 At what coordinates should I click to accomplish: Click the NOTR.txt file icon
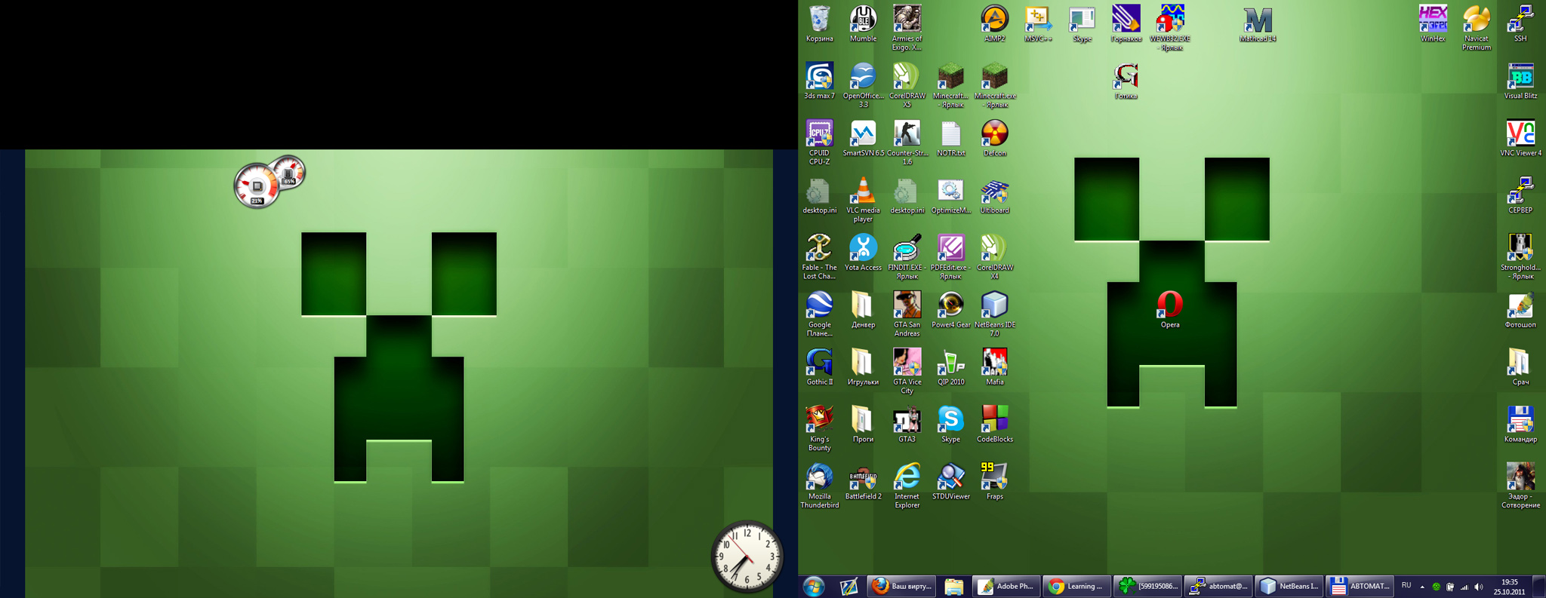[950, 134]
